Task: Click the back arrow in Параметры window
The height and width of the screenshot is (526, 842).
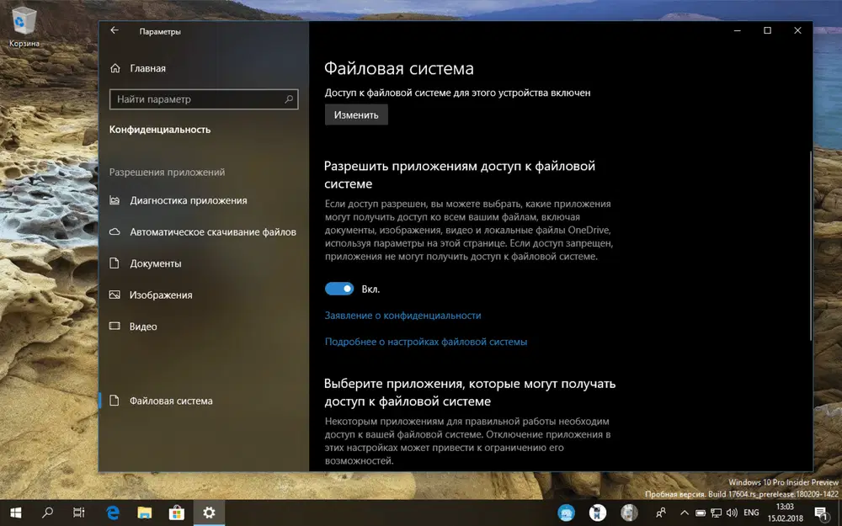Action: pyautogui.click(x=115, y=30)
